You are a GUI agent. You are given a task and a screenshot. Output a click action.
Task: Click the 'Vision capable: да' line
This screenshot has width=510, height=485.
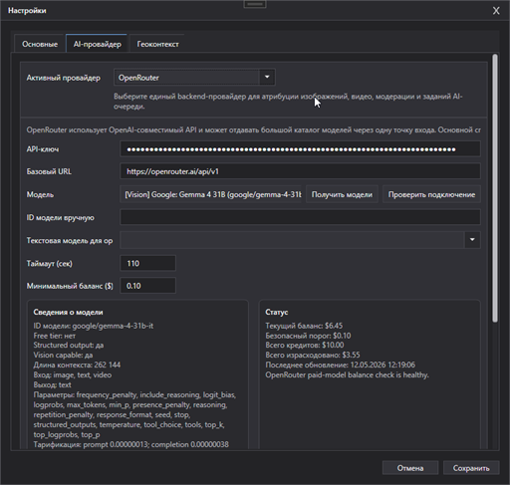(x=63, y=355)
